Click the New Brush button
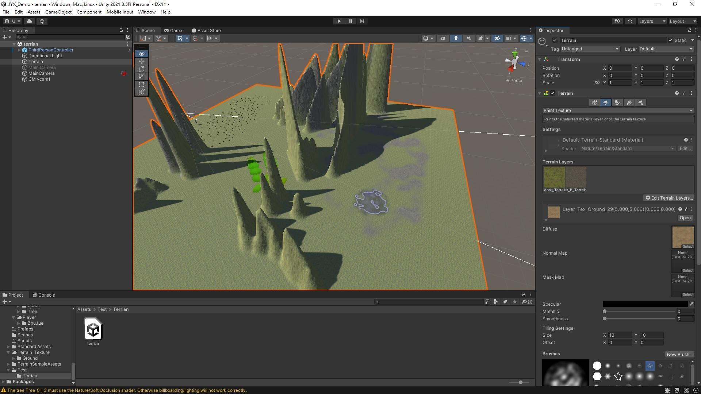This screenshot has width=701, height=394. [x=679, y=354]
